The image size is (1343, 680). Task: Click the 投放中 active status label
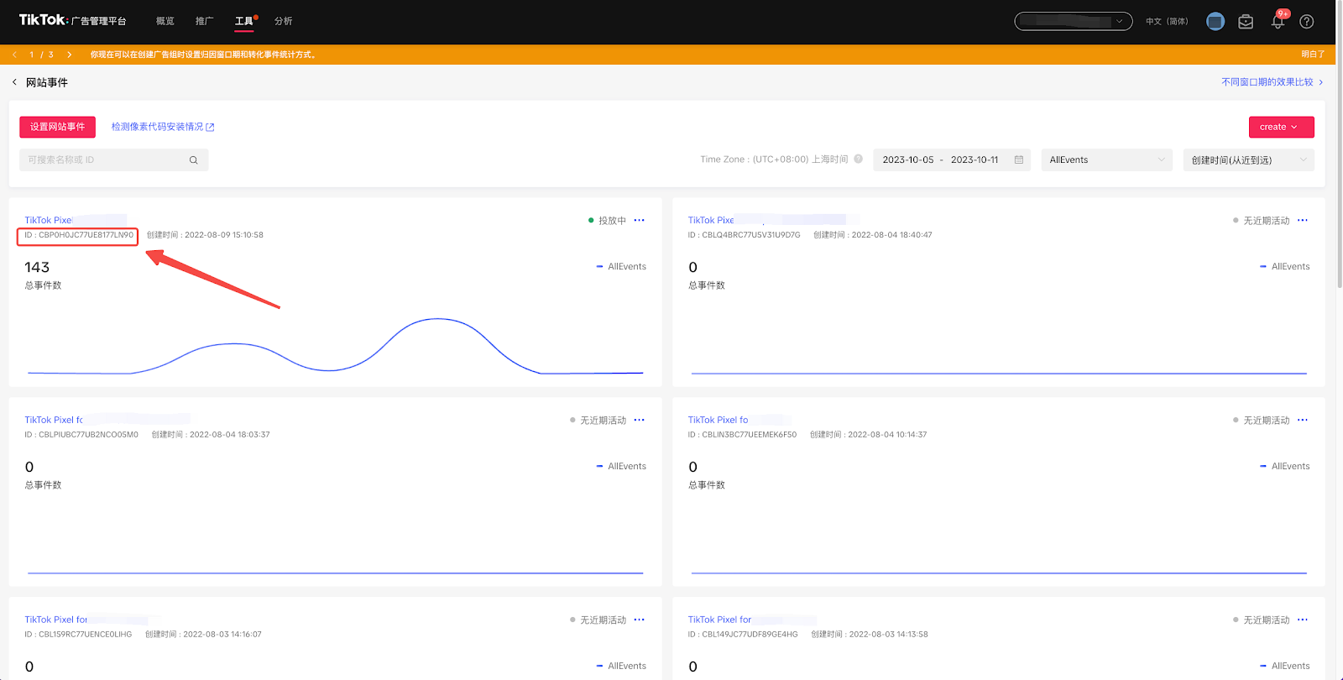pyautogui.click(x=612, y=221)
